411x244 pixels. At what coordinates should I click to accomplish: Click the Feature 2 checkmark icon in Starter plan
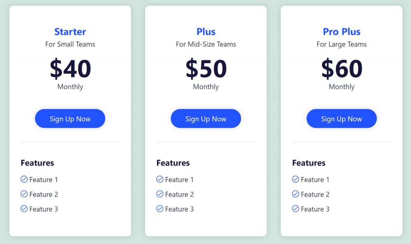pos(24,194)
